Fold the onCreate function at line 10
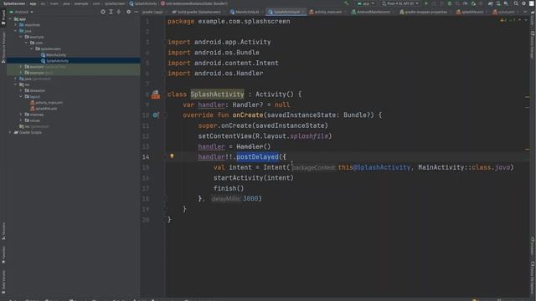This screenshot has height=301, width=536. coord(165,115)
